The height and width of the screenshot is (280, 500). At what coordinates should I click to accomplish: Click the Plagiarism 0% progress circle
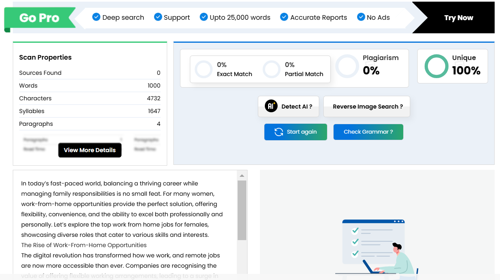click(x=347, y=66)
